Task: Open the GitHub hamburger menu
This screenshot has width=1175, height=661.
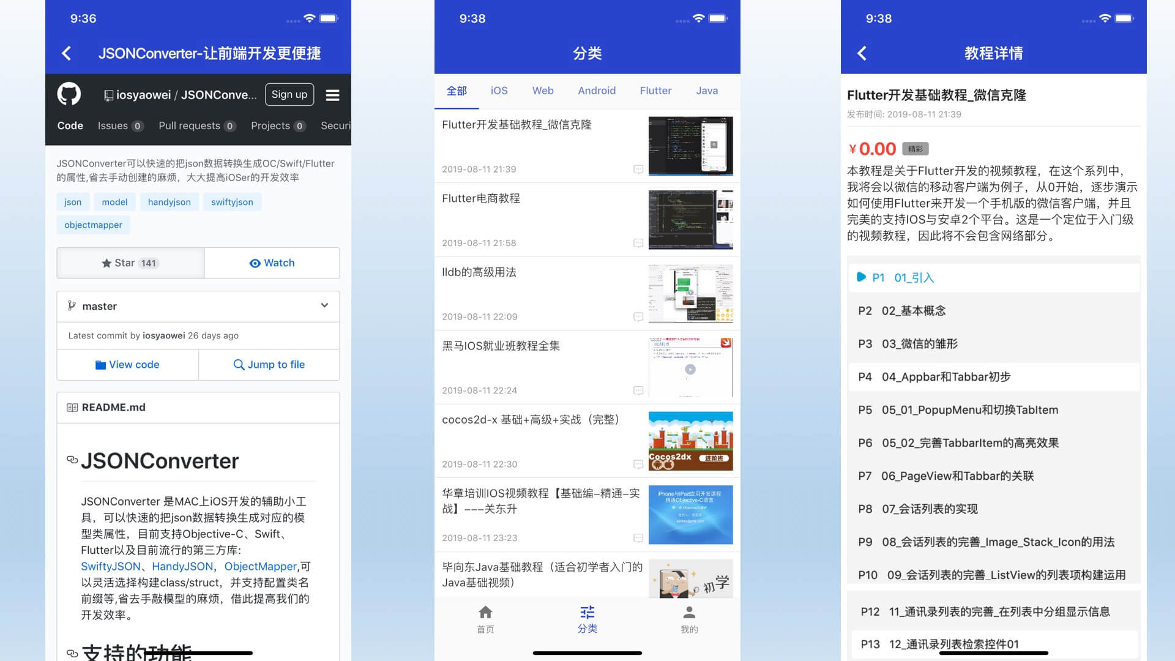Action: [x=332, y=95]
